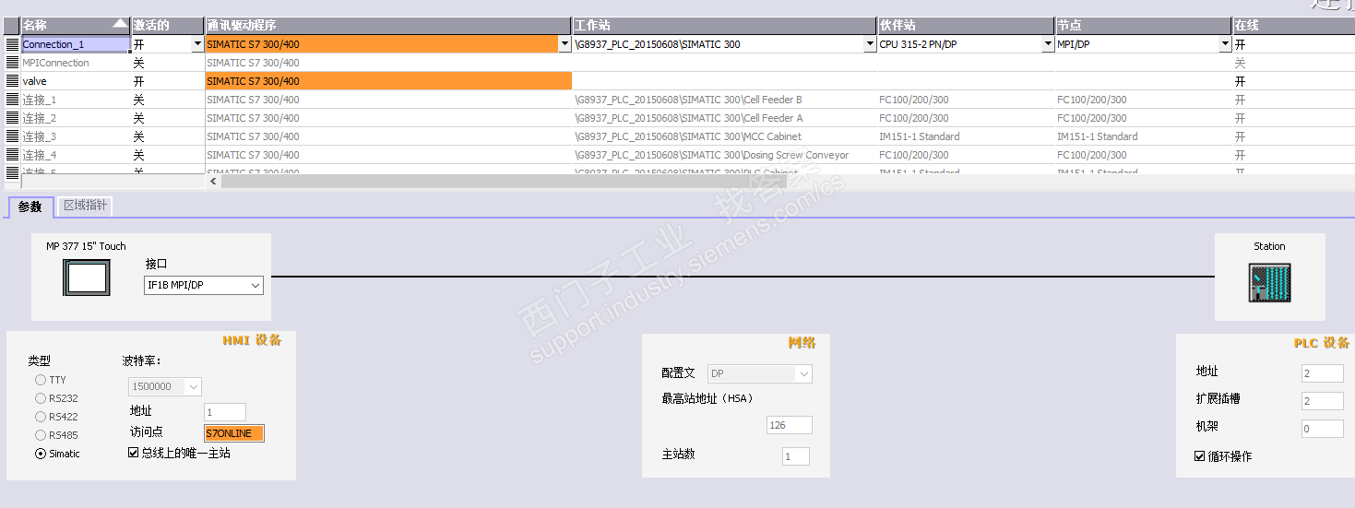Click the 通讯驱动程序 column header

pos(388,25)
